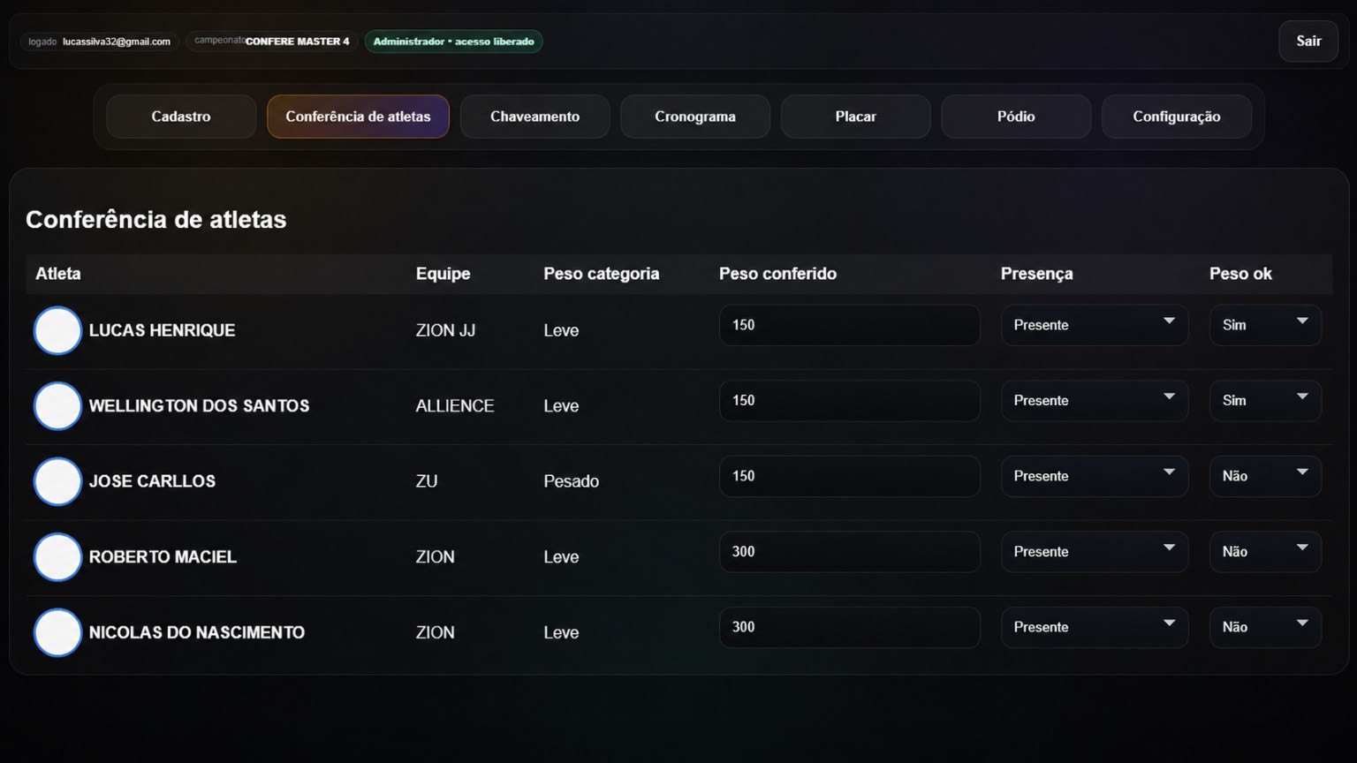The height and width of the screenshot is (763, 1357).
Task: Click Jose Carllos' avatar circle
Action: [x=57, y=481]
